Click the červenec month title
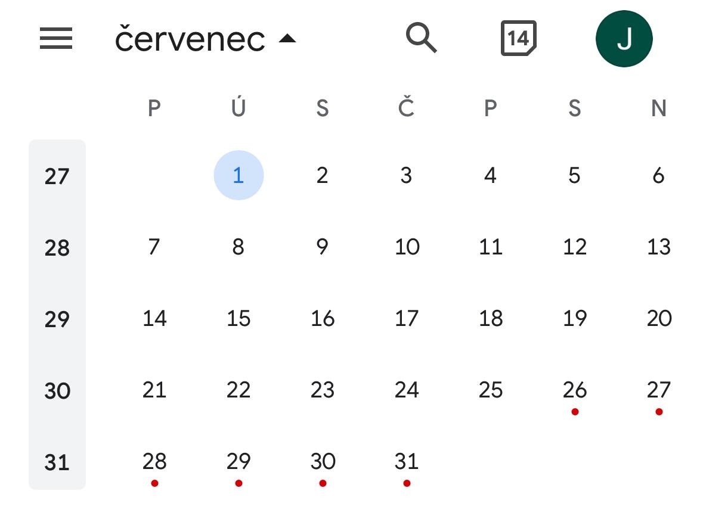Screen dimensions: 703x525 pos(190,39)
